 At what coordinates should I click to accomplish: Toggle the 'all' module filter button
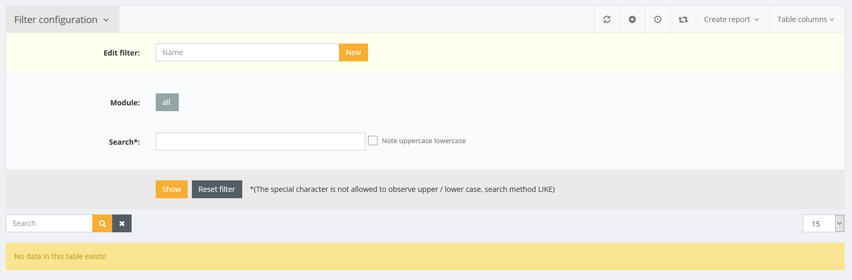(x=167, y=102)
